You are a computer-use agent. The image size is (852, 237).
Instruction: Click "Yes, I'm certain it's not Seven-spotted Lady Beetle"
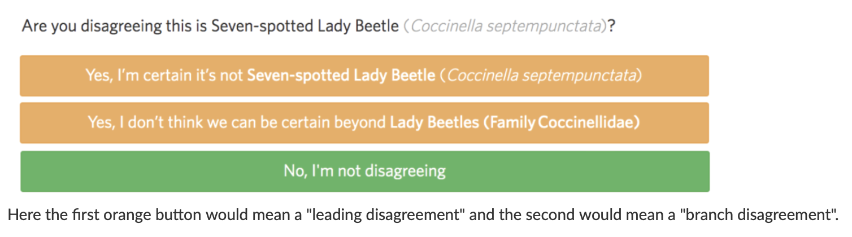point(364,76)
